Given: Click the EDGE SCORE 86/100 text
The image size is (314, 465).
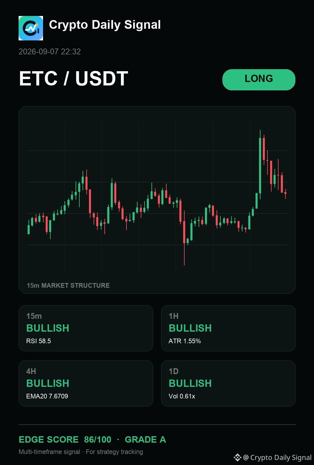Looking at the screenshot, I should pyautogui.click(x=65, y=439).
